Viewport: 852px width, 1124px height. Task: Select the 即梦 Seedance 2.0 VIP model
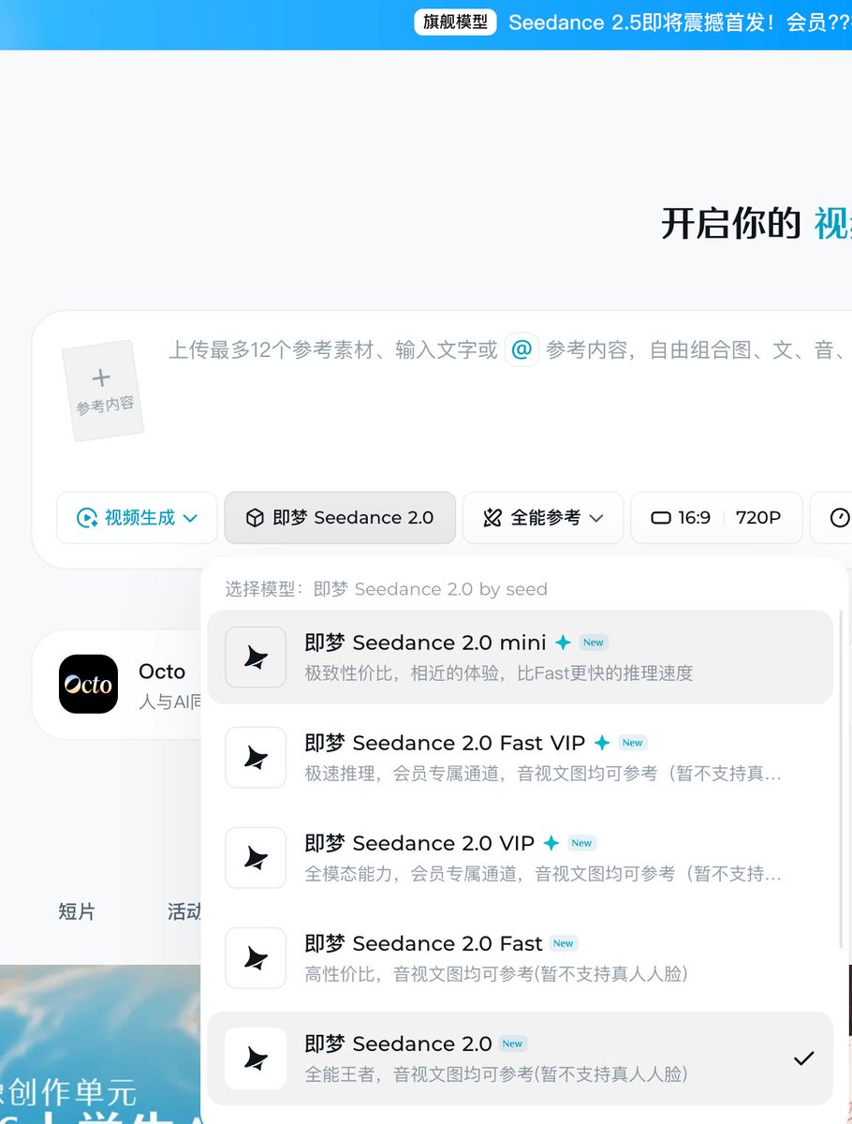[520, 857]
